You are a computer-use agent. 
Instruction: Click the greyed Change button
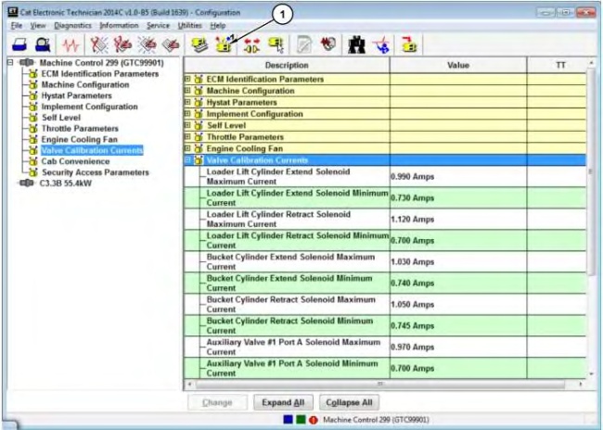pyautogui.click(x=217, y=402)
